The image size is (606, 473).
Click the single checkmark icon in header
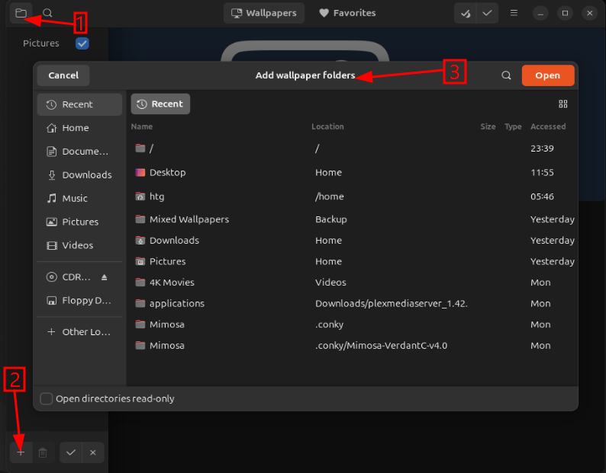(x=488, y=13)
